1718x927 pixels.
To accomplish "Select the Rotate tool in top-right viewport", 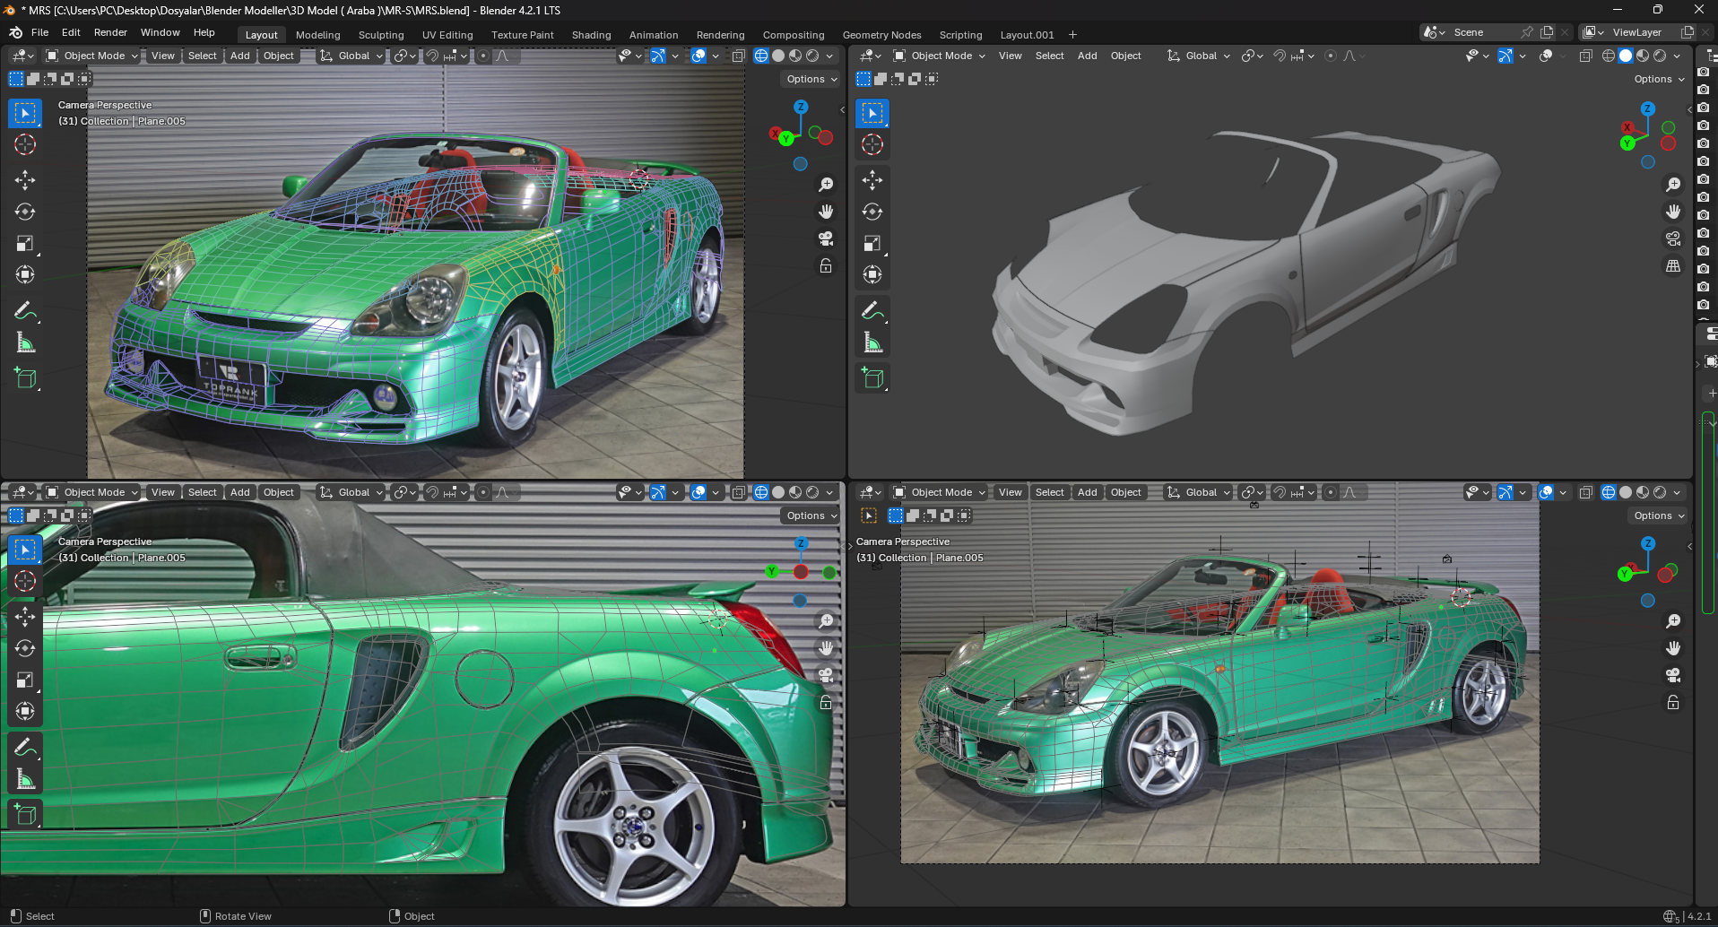I will point(872,212).
